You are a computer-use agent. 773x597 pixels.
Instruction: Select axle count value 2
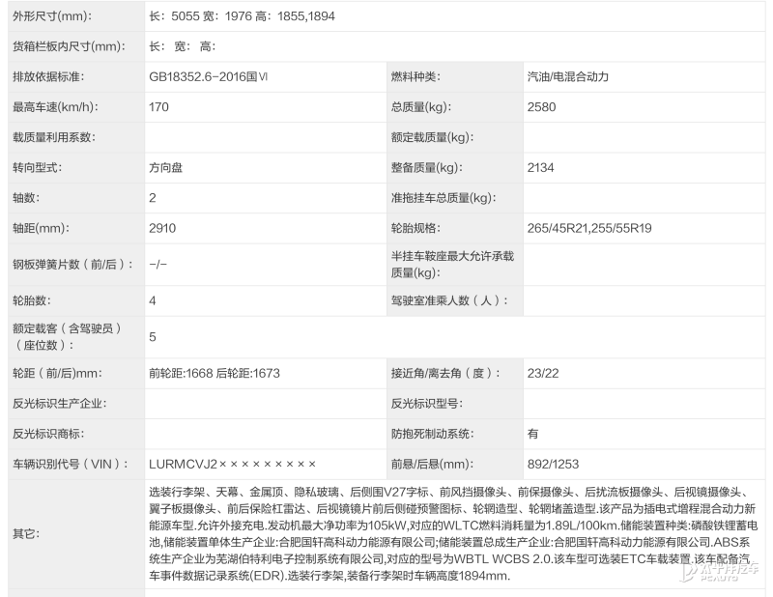(153, 198)
